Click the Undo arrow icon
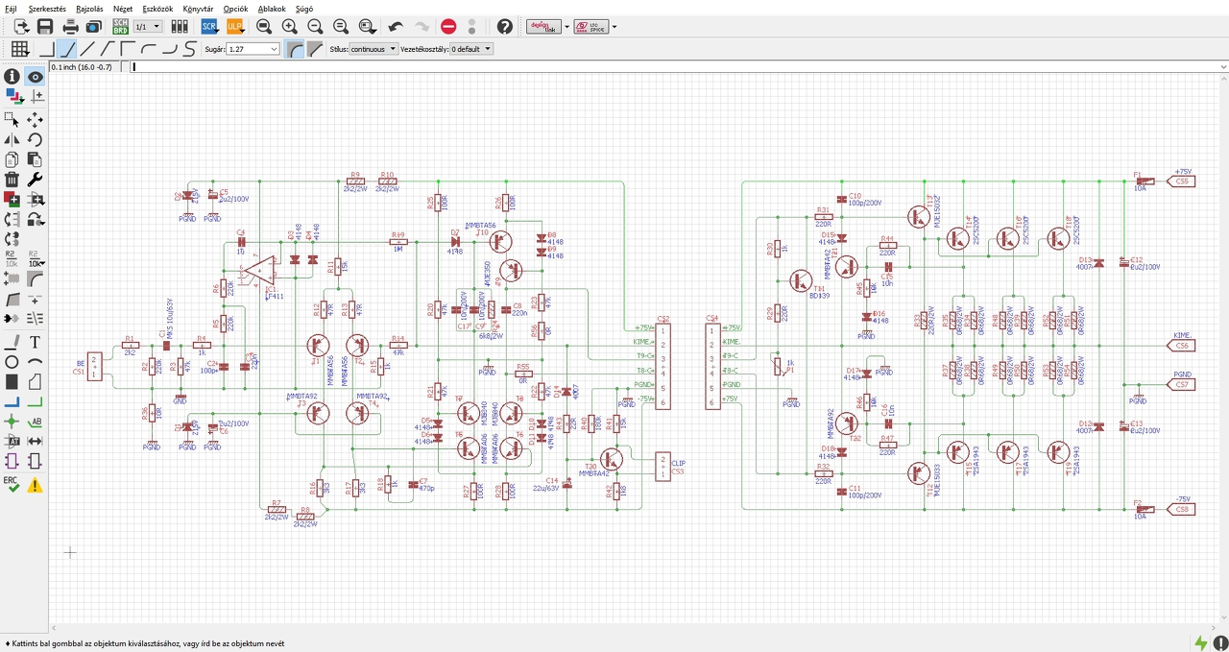The height and width of the screenshot is (652, 1229). [396, 27]
